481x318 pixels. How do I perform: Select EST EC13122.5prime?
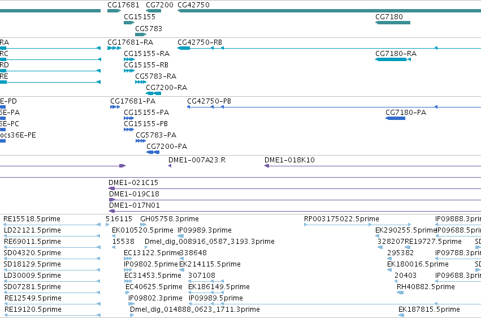[151, 253]
